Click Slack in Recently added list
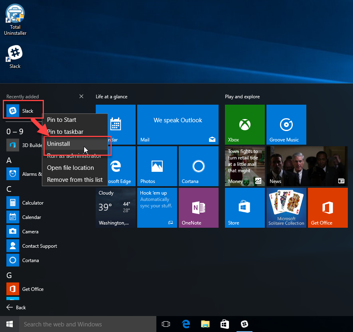 23,111
